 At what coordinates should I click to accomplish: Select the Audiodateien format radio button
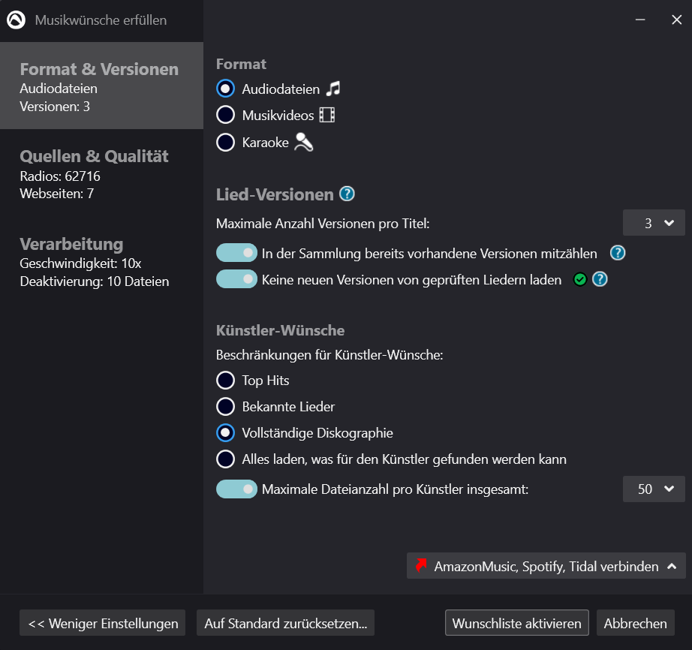coord(225,89)
